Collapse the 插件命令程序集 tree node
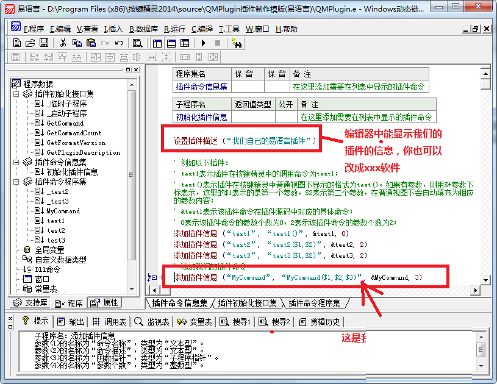This screenshot has height=384, width=497. 16,182
